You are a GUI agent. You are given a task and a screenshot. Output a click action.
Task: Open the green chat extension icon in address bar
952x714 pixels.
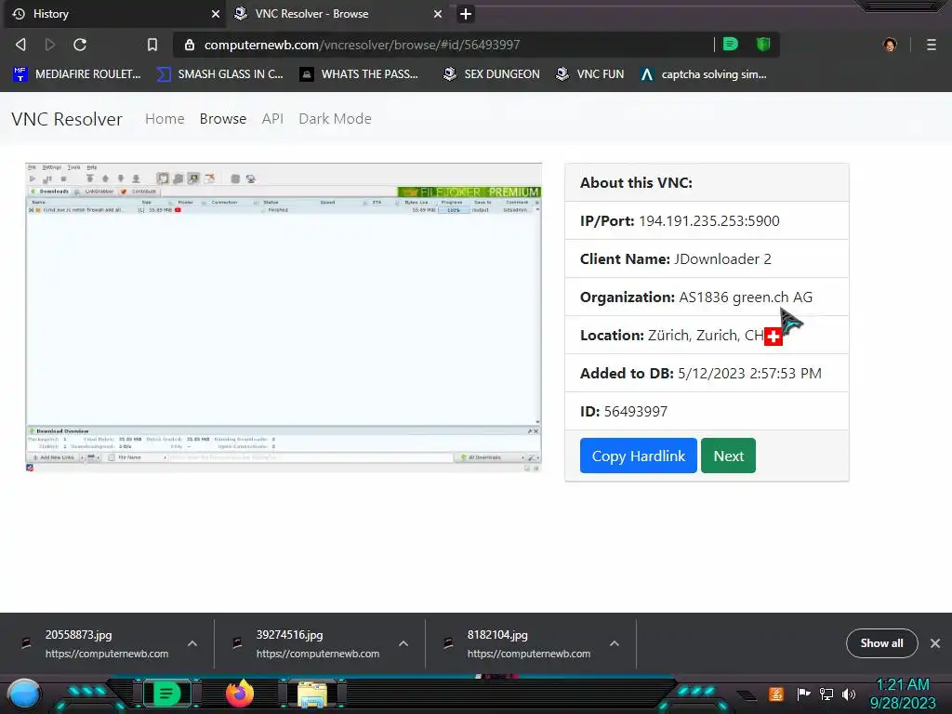point(731,44)
